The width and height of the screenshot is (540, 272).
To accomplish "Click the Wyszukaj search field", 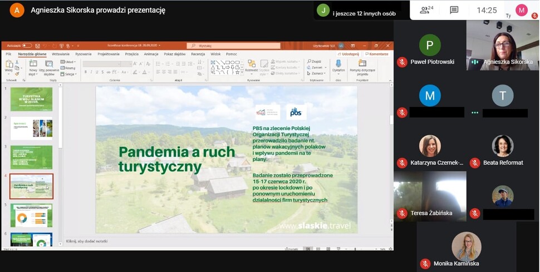I will point(233,46).
